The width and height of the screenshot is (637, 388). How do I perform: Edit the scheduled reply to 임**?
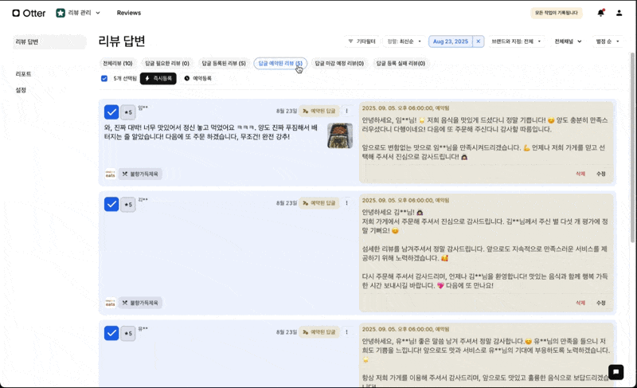[601, 174]
